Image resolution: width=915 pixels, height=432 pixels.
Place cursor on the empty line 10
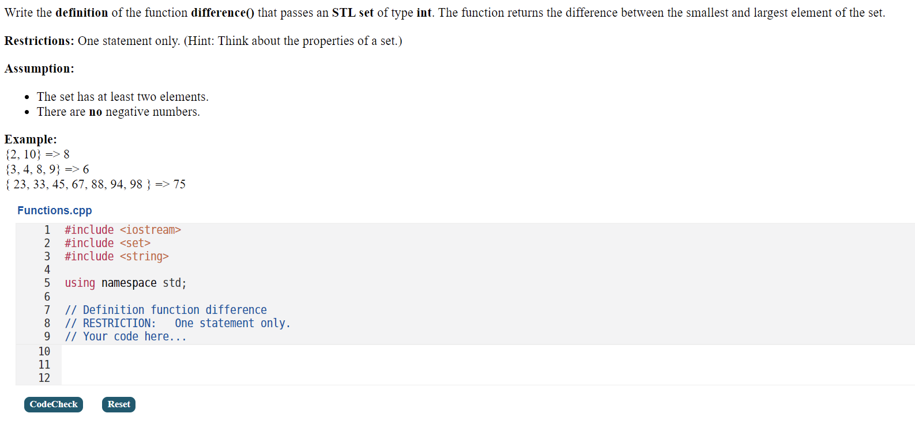[173, 351]
